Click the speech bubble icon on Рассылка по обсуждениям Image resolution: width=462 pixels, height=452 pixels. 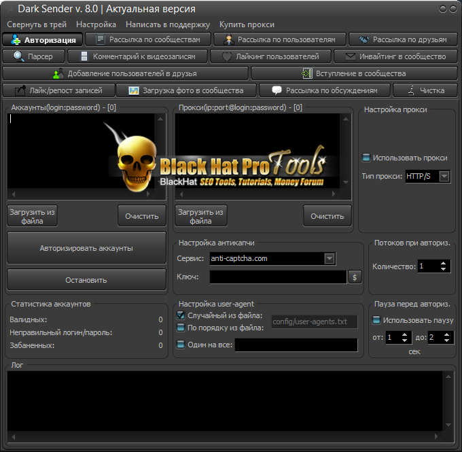coord(277,90)
